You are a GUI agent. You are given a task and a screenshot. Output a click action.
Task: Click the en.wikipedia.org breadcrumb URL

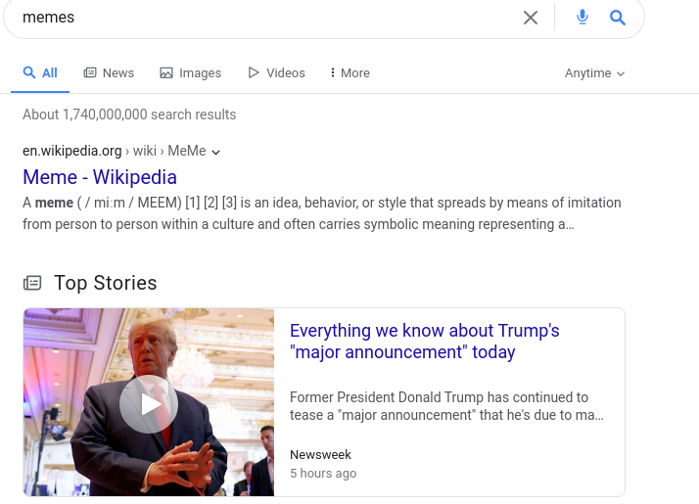72,151
